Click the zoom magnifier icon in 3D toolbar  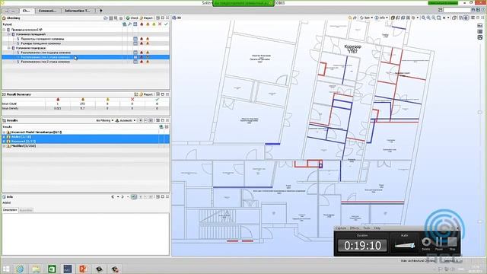423,18
